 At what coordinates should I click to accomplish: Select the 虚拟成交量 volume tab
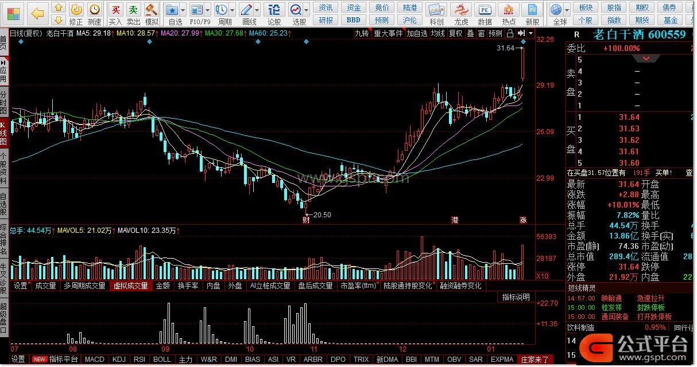tap(130, 286)
